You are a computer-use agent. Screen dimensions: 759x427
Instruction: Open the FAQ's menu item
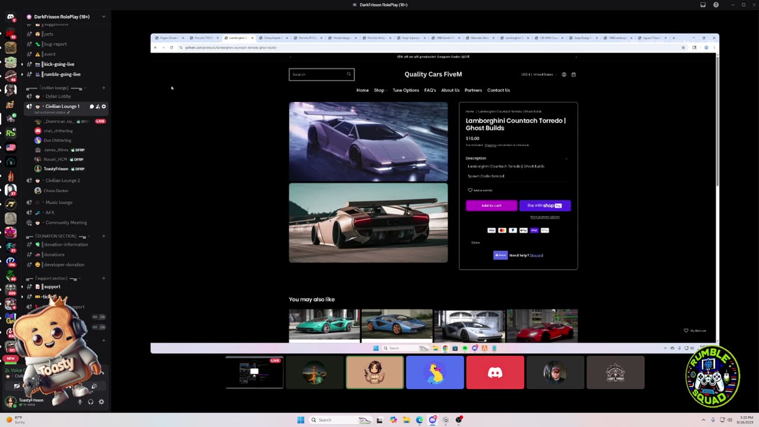pos(430,90)
